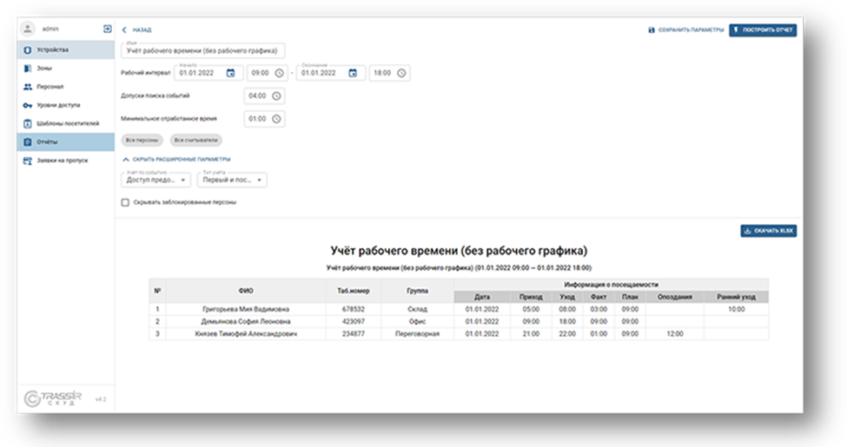847x447 pixels.
Task: Click the Приход column header
Action: [531, 297]
